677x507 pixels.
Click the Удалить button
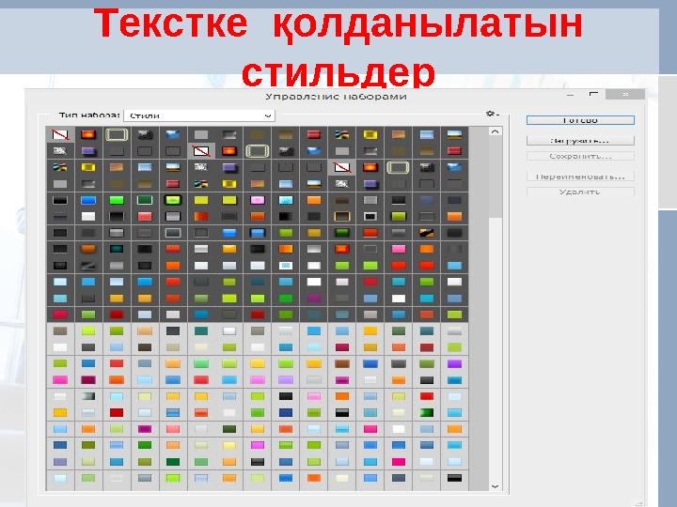580,192
